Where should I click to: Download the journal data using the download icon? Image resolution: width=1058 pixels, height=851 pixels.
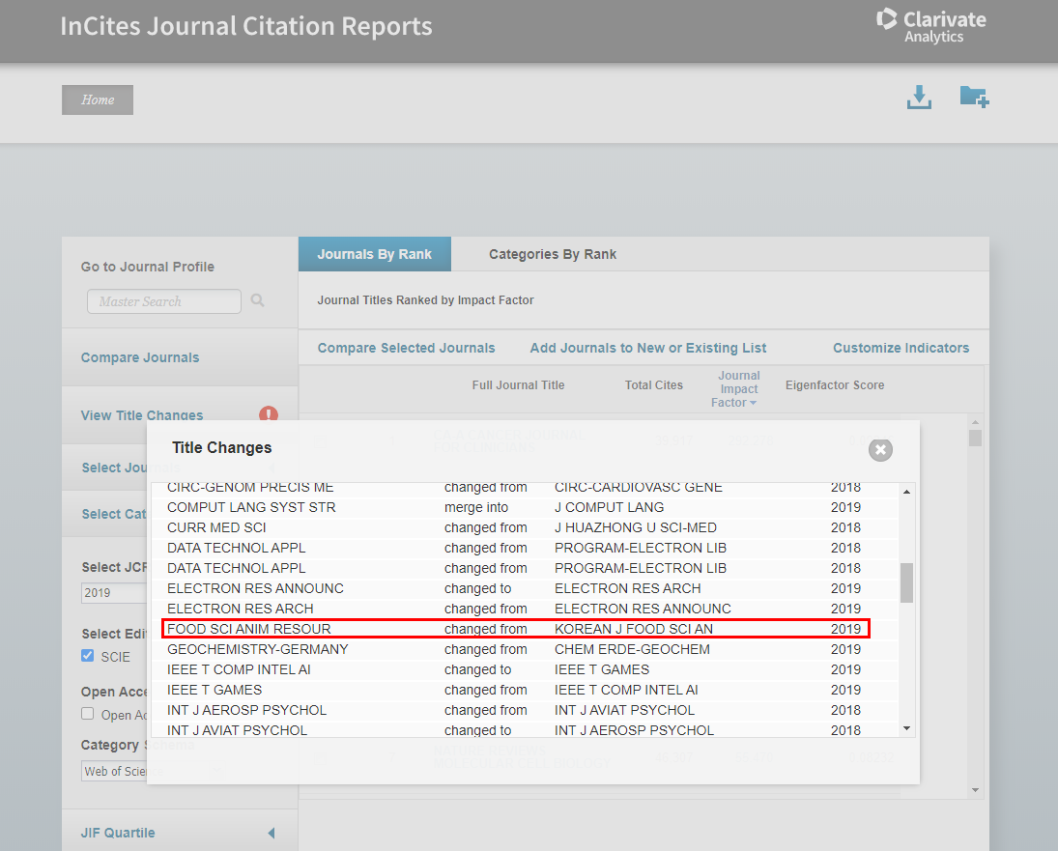click(x=919, y=98)
